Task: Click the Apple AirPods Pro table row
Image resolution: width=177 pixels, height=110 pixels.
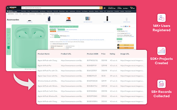Action: [x=92, y=65]
